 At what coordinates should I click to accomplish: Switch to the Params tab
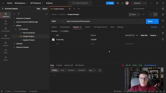(54, 27)
